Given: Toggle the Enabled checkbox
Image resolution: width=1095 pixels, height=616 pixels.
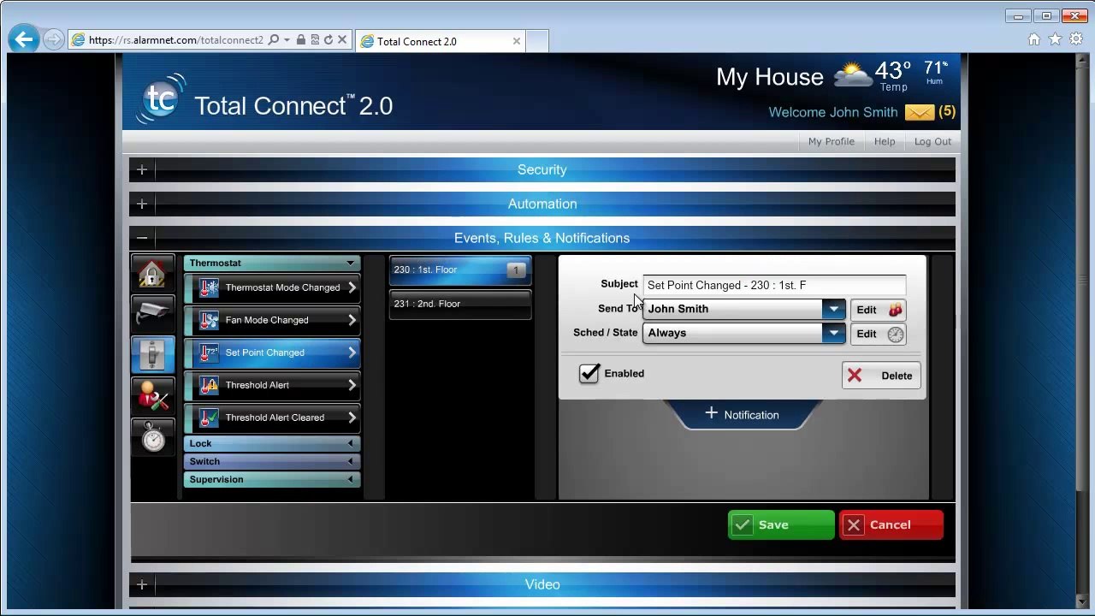Looking at the screenshot, I should point(589,373).
